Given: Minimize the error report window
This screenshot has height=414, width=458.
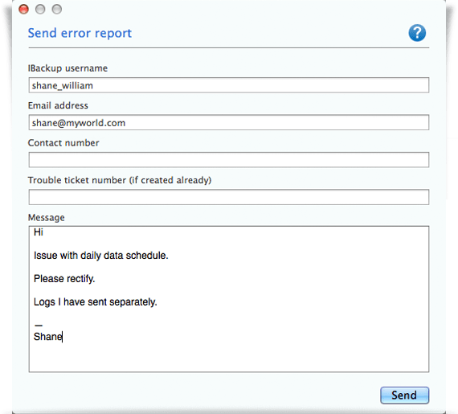Looking at the screenshot, I should point(40,10).
